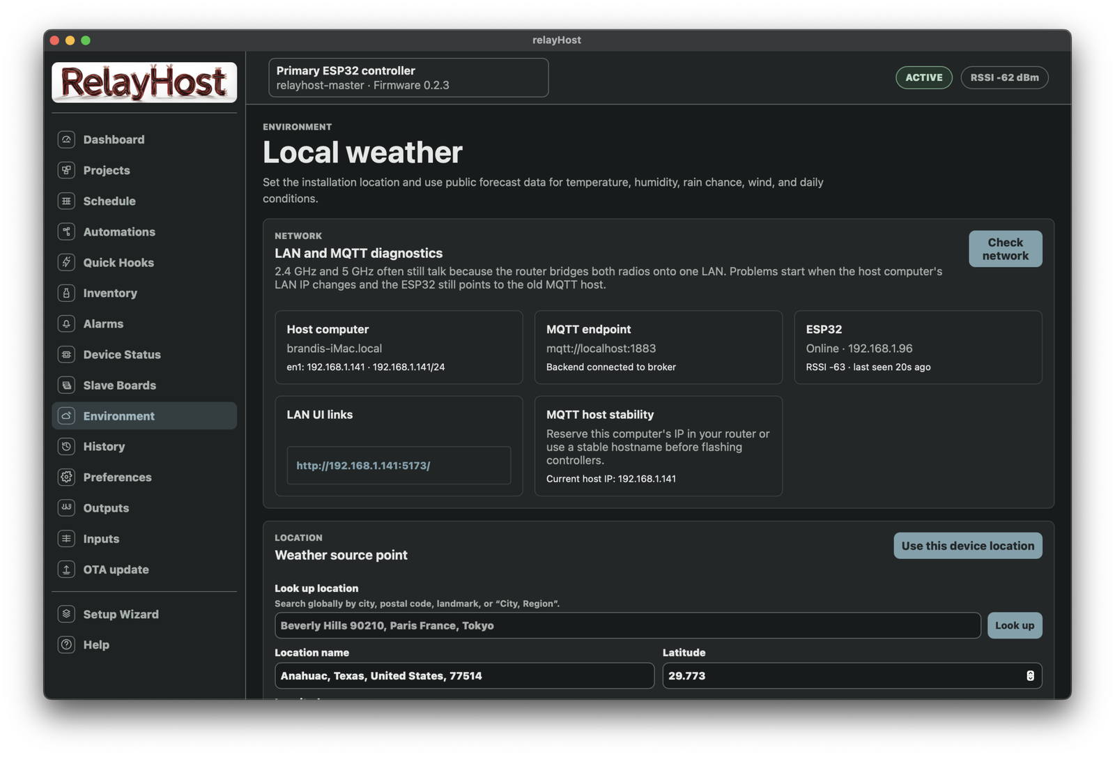Click the Primary ESP32 controller selector
This screenshot has height=757, width=1115.
408,77
